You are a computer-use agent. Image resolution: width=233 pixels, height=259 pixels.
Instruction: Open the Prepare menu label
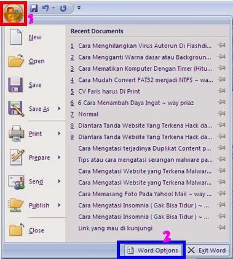39,157
